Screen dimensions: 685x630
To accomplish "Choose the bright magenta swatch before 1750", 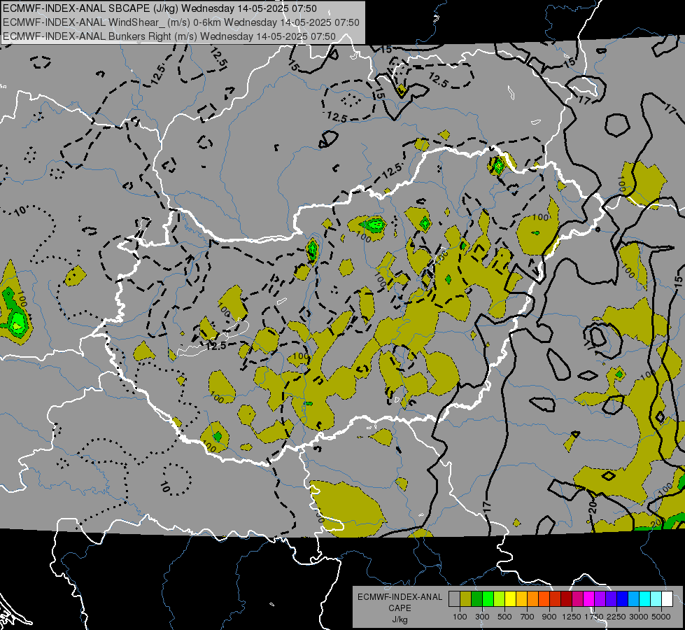I will [589, 599].
